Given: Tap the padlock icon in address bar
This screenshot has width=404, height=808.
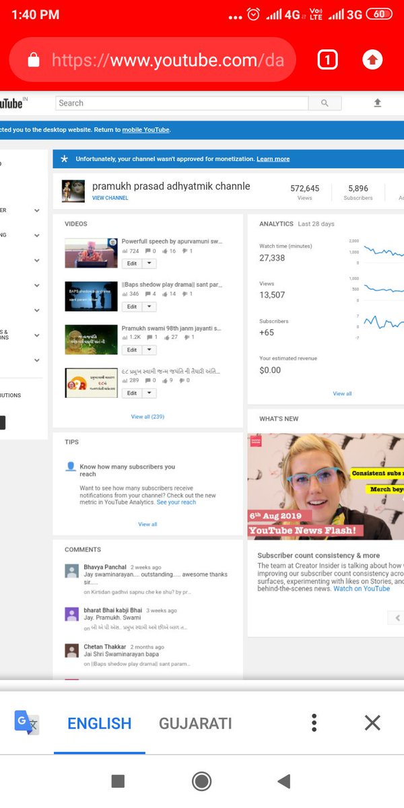Looking at the screenshot, I should pos(33,61).
